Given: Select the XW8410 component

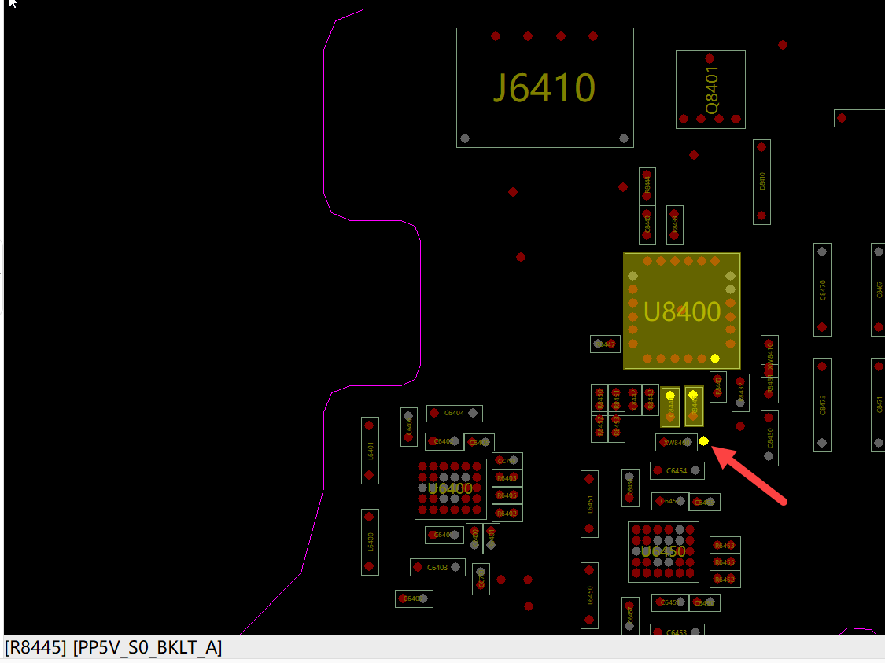Looking at the screenshot, I should [x=769, y=357].
